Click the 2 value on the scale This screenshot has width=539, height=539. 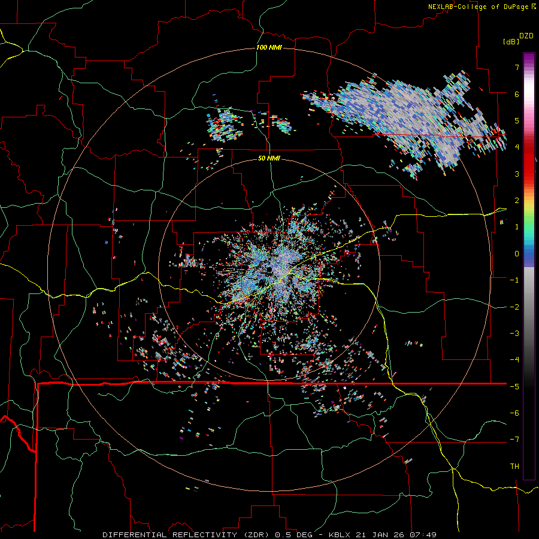pos(517,201)
